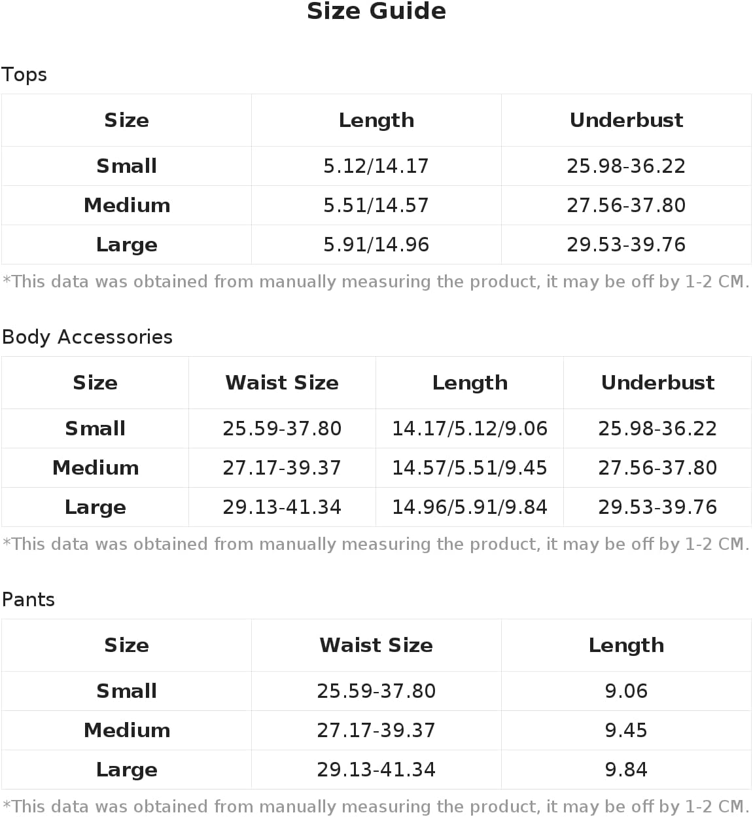The width and height of the screenshot is (753, 817).
Task: Click the Body Accessories section heading
Action: pos(87,337)
